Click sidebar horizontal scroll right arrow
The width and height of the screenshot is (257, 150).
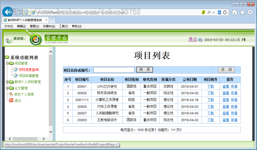[44, 139]
